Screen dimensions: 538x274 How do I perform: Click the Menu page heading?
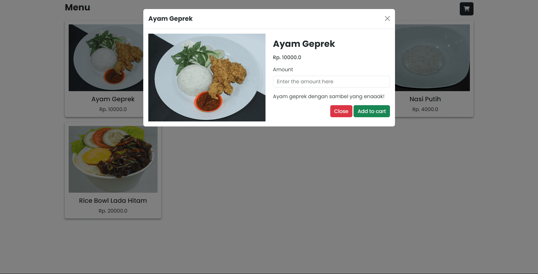[x=77, y=8]
